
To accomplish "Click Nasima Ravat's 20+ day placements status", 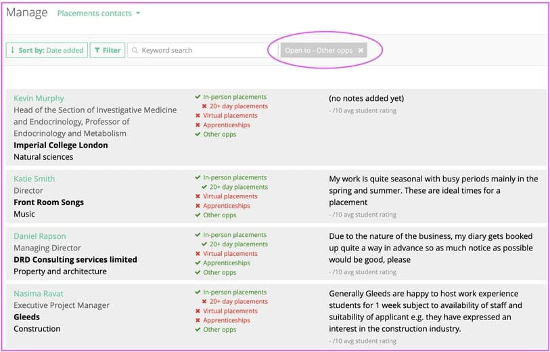I will (235, 301).
